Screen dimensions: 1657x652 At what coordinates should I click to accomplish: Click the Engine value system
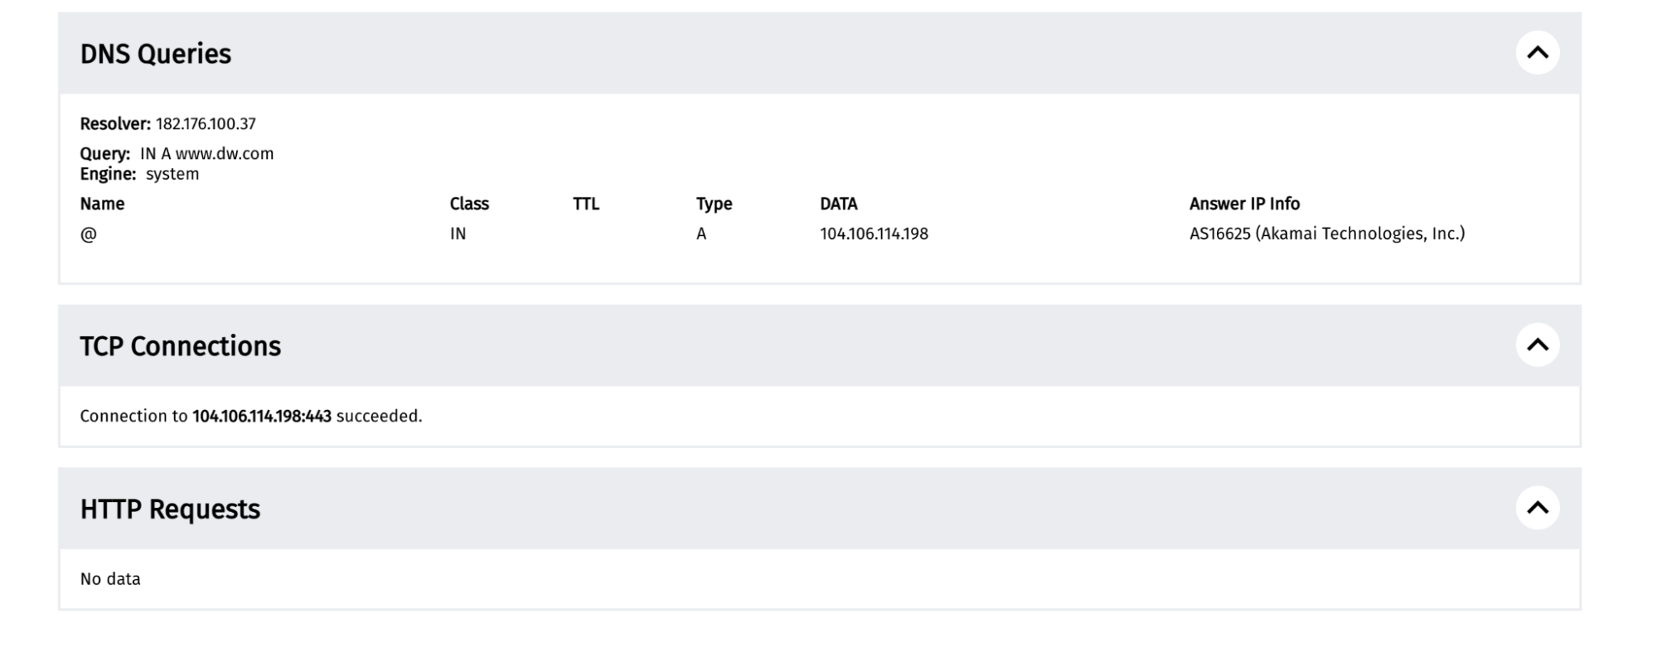pos(172,174)
